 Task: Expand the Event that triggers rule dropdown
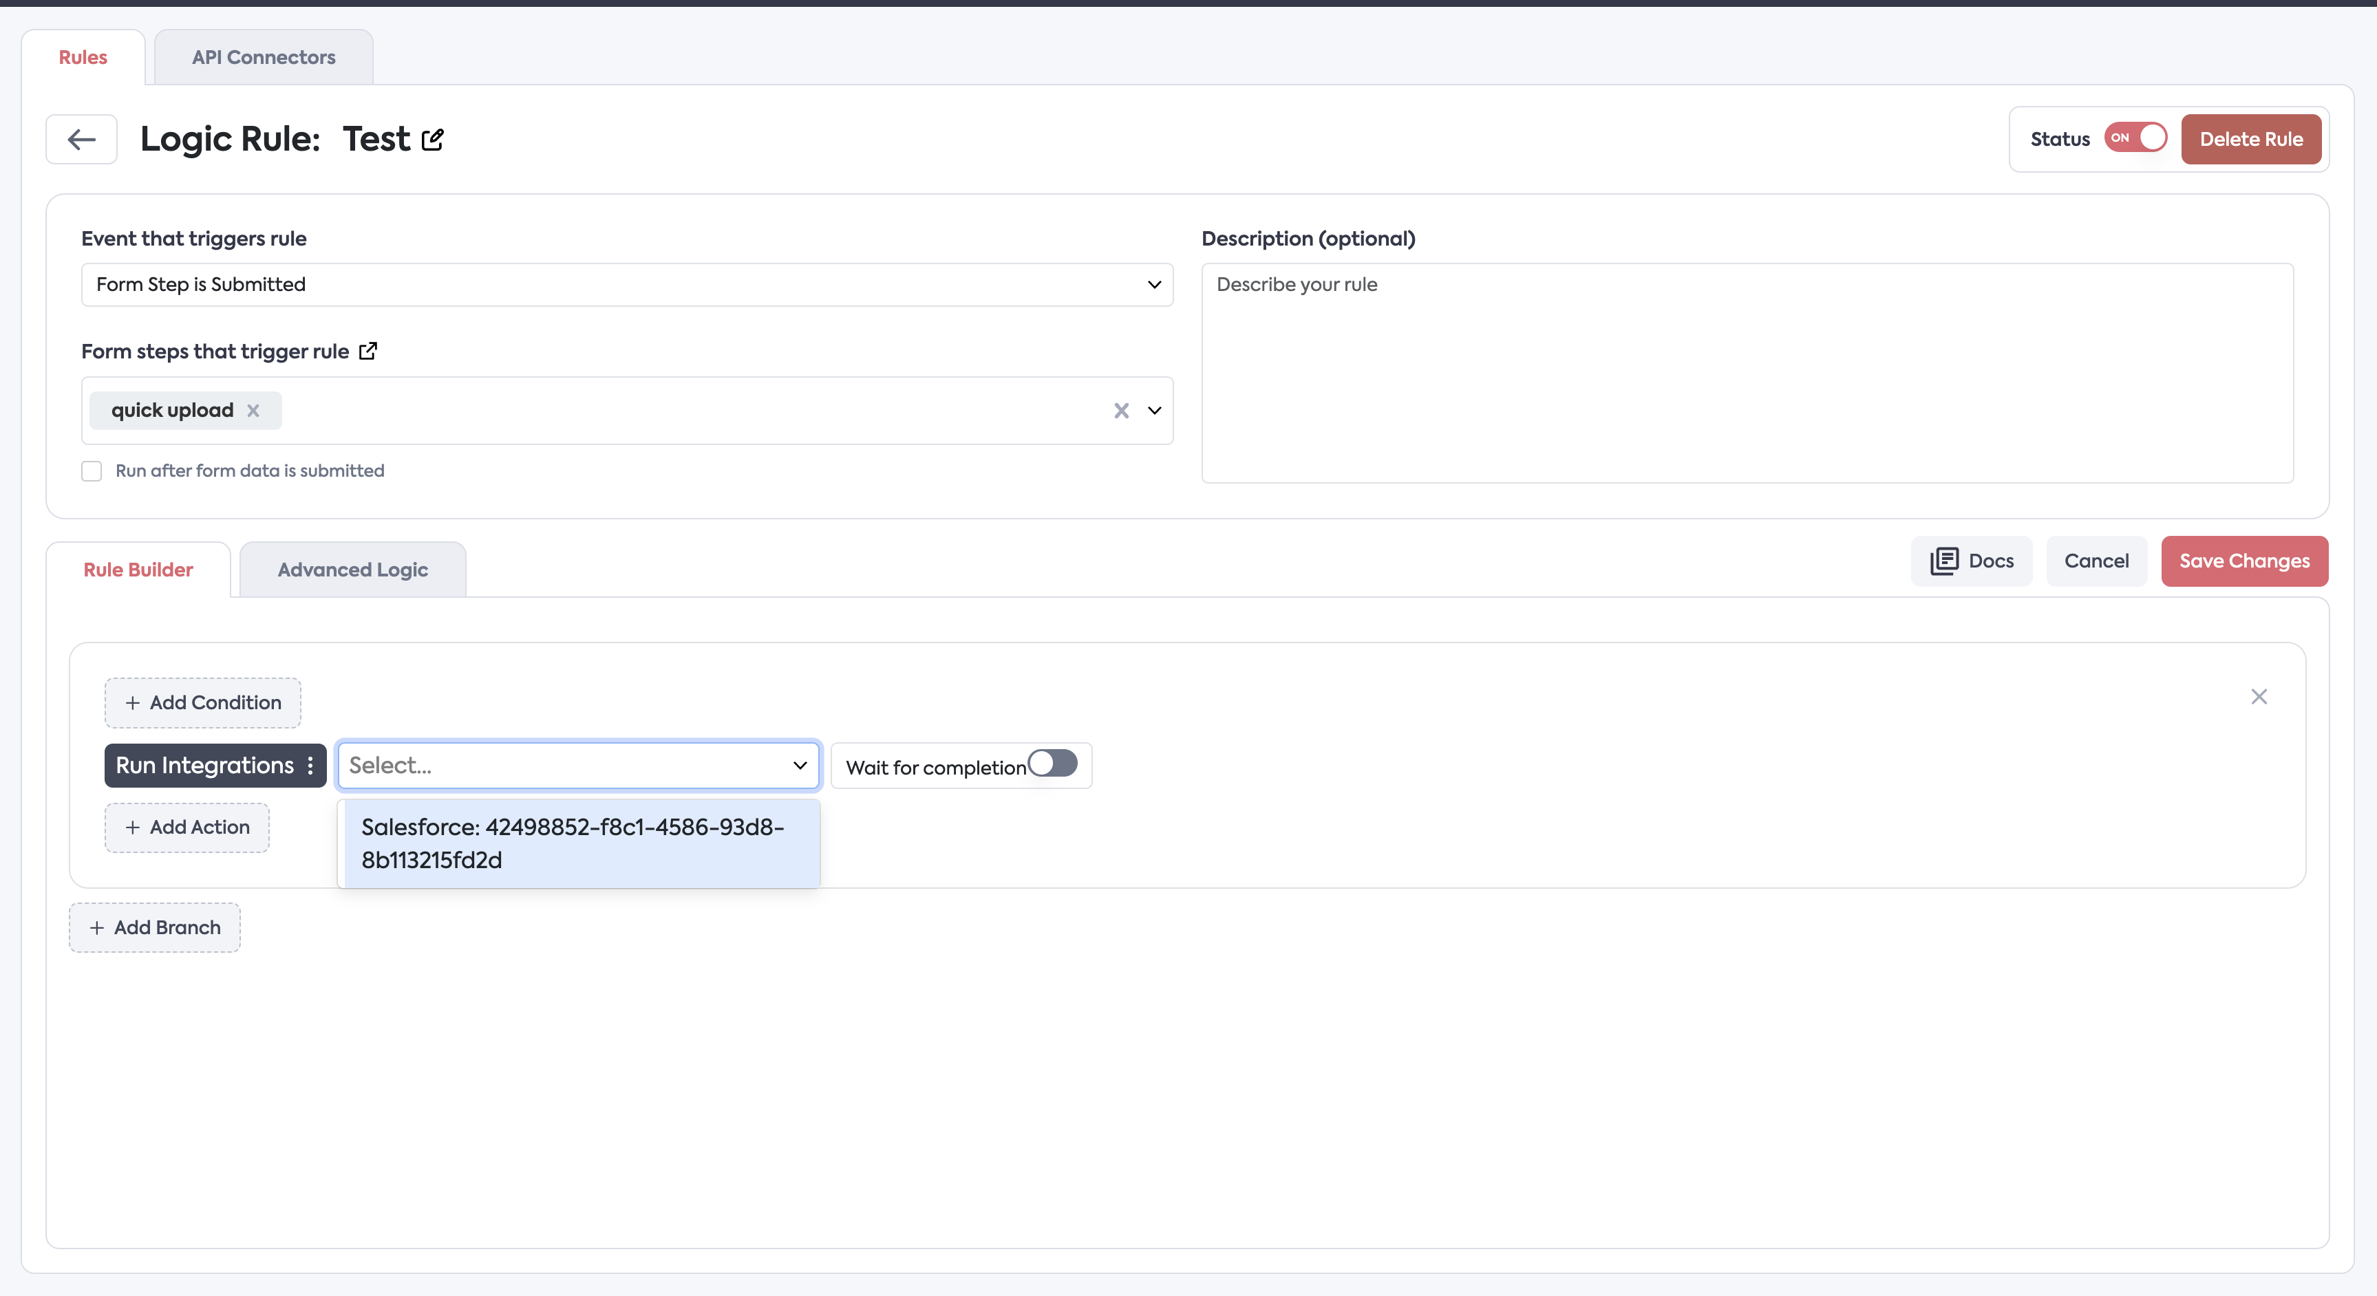626,284
